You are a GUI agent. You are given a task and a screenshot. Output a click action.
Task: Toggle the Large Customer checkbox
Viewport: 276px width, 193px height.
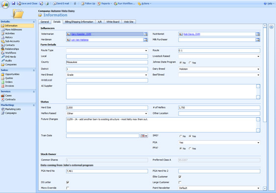(x=180, y=182)
